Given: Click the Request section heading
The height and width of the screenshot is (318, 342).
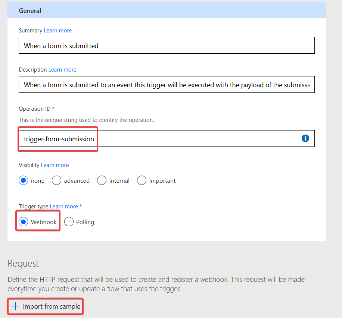Looking at the screenshot, I should click(x=23, y=264).
